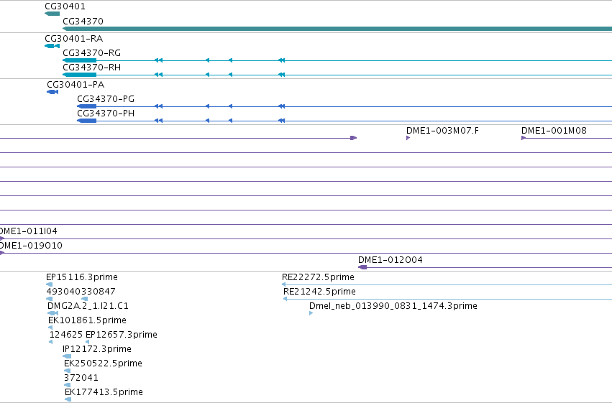Select the CG34370 gene bar
The image size is (612, 403).
[337, 29]
